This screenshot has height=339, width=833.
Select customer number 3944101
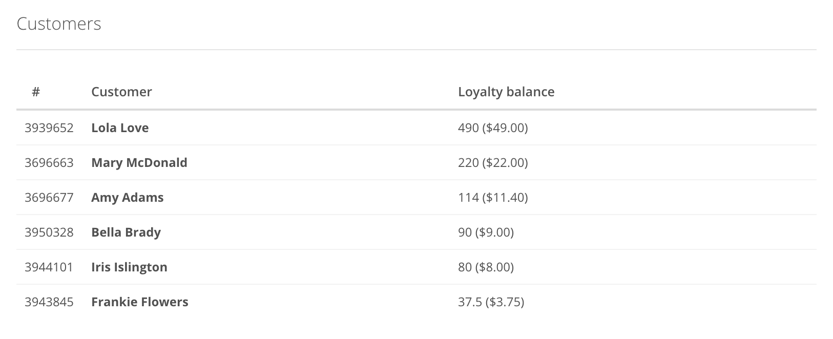point(49,267)
